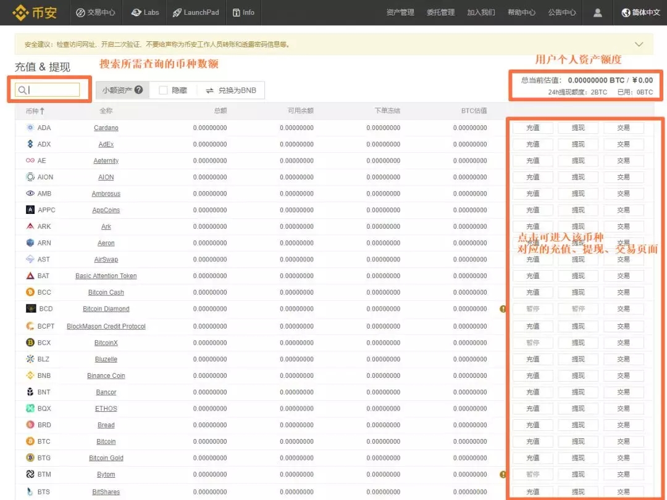Click the APPC coin icon
Viewport: 667px width, 500px height.
pos(30,210)
